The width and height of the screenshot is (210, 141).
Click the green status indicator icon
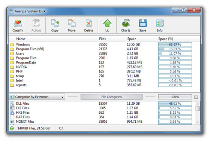(x=12, y=128)
